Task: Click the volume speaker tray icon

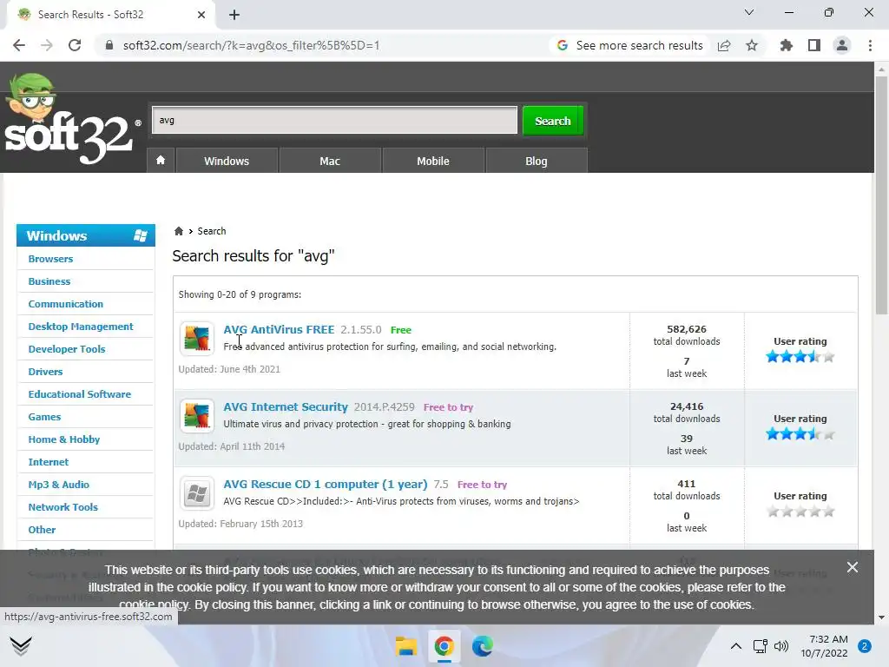Action: click(x=781, y=646)
